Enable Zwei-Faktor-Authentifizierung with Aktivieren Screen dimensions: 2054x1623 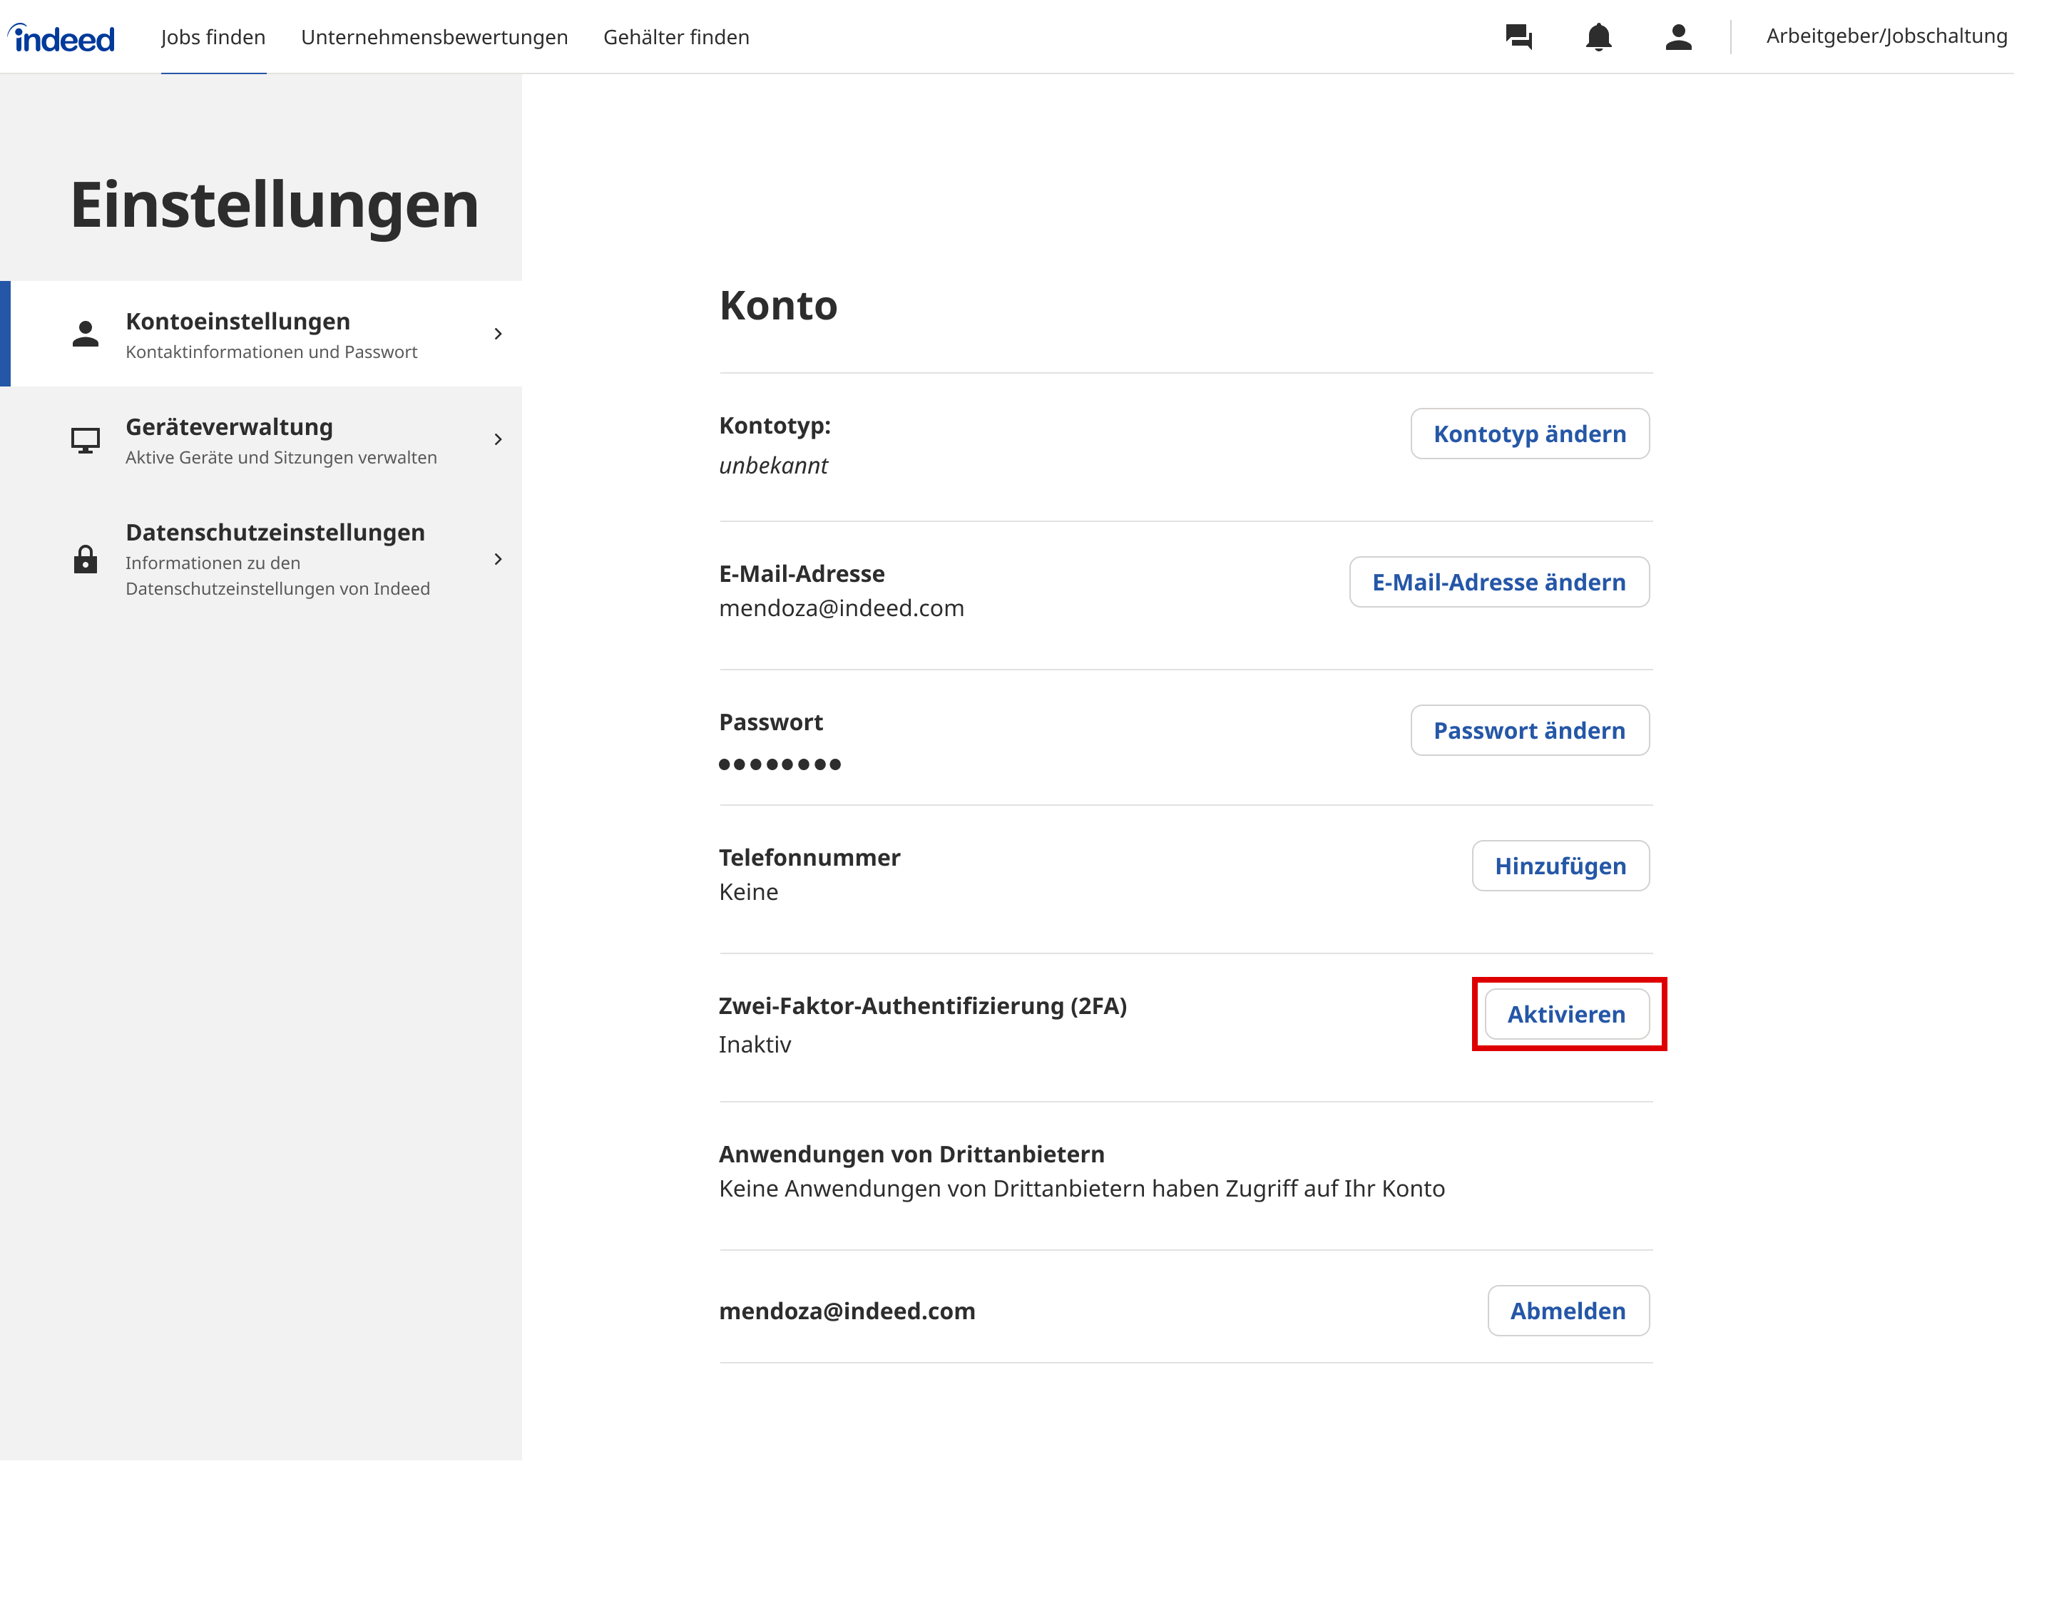coord(1566,1014)
